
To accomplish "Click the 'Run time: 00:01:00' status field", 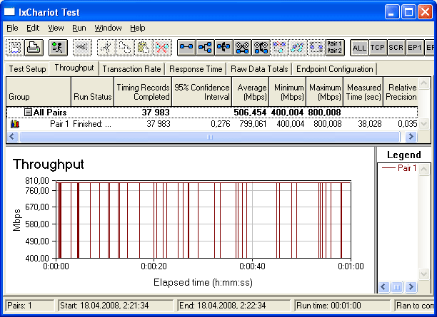I will [343, 306].
